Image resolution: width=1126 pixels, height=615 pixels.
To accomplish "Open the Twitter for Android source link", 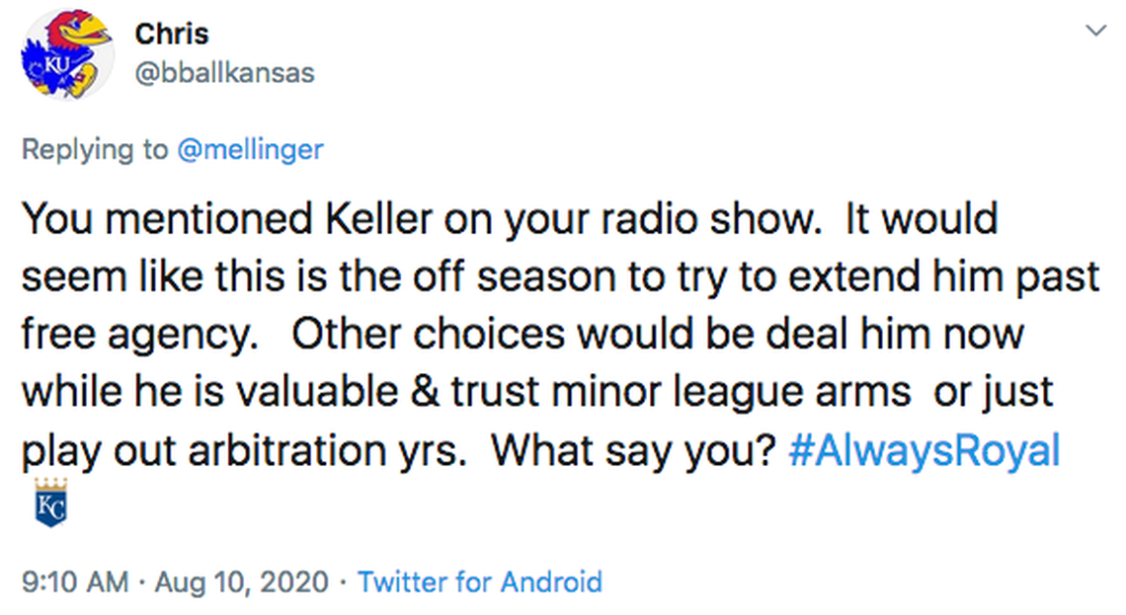I will (x=479, y=581).
